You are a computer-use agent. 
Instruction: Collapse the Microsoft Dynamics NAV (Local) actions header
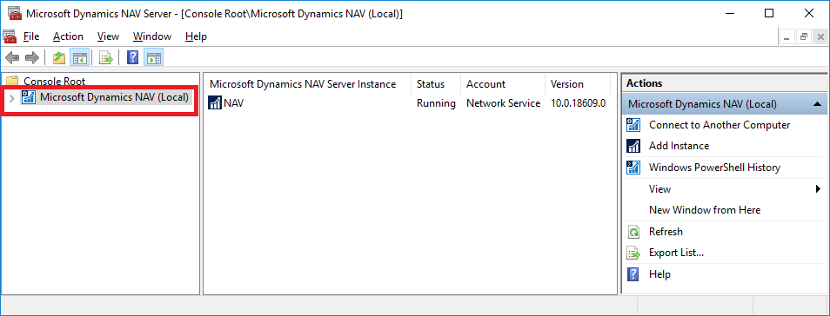[x=818, y=104]
